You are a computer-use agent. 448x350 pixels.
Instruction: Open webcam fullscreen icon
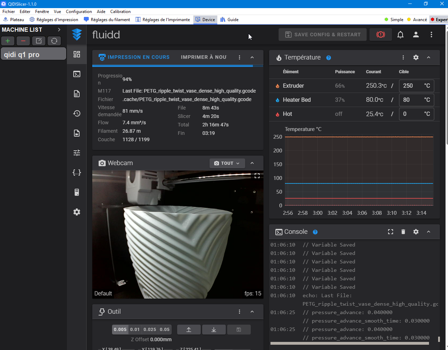pyautogui.click(x=257, y=176)
